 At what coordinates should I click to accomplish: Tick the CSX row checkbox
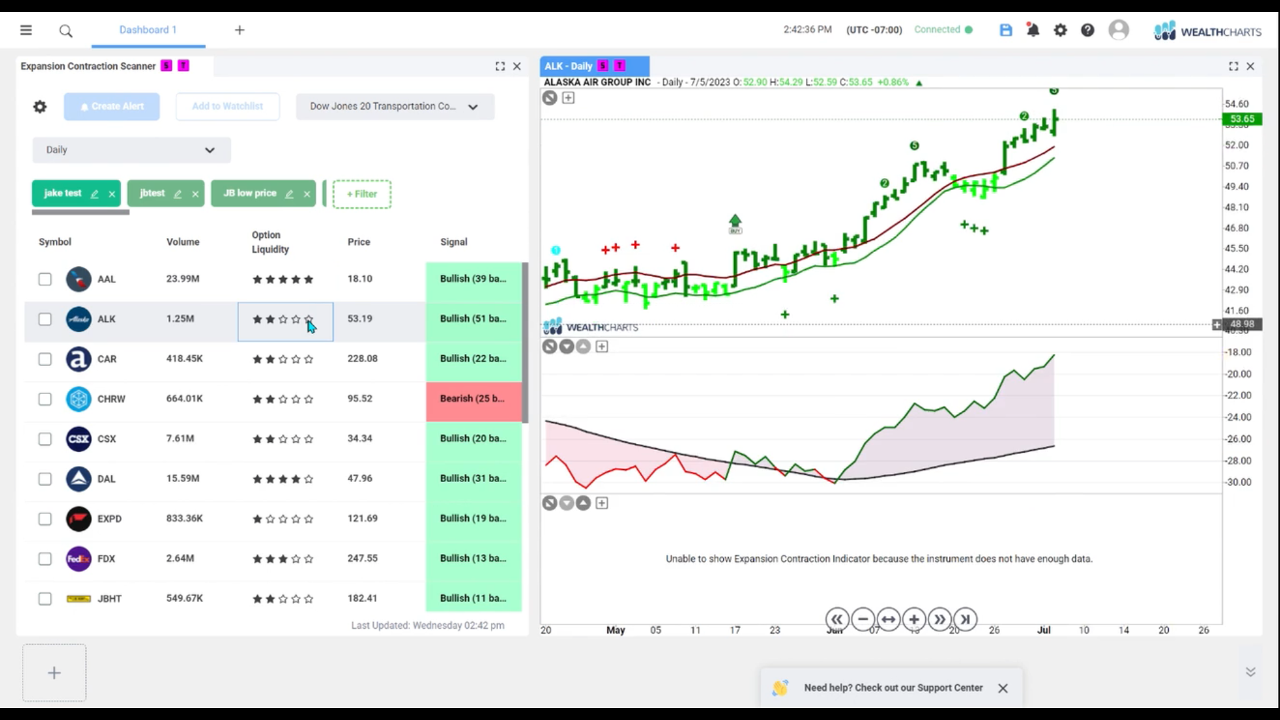pyautogui.click(x=45, y=439)
